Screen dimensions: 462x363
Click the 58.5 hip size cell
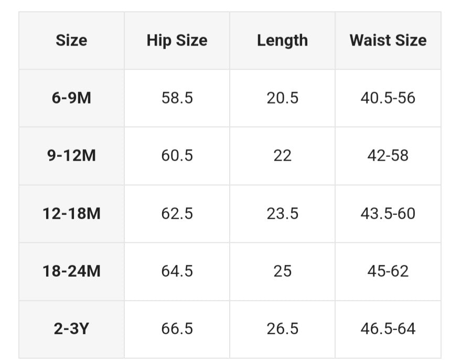[177, 98]
